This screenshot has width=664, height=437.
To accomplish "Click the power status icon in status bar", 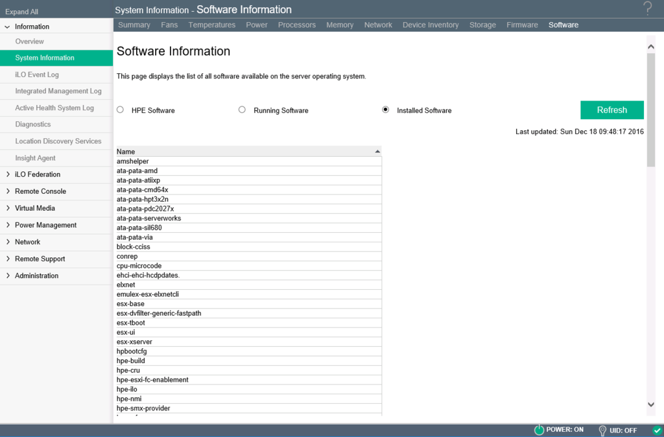I will 538,430.
